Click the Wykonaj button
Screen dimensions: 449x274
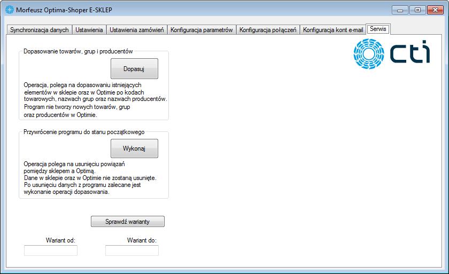[134, 148]
